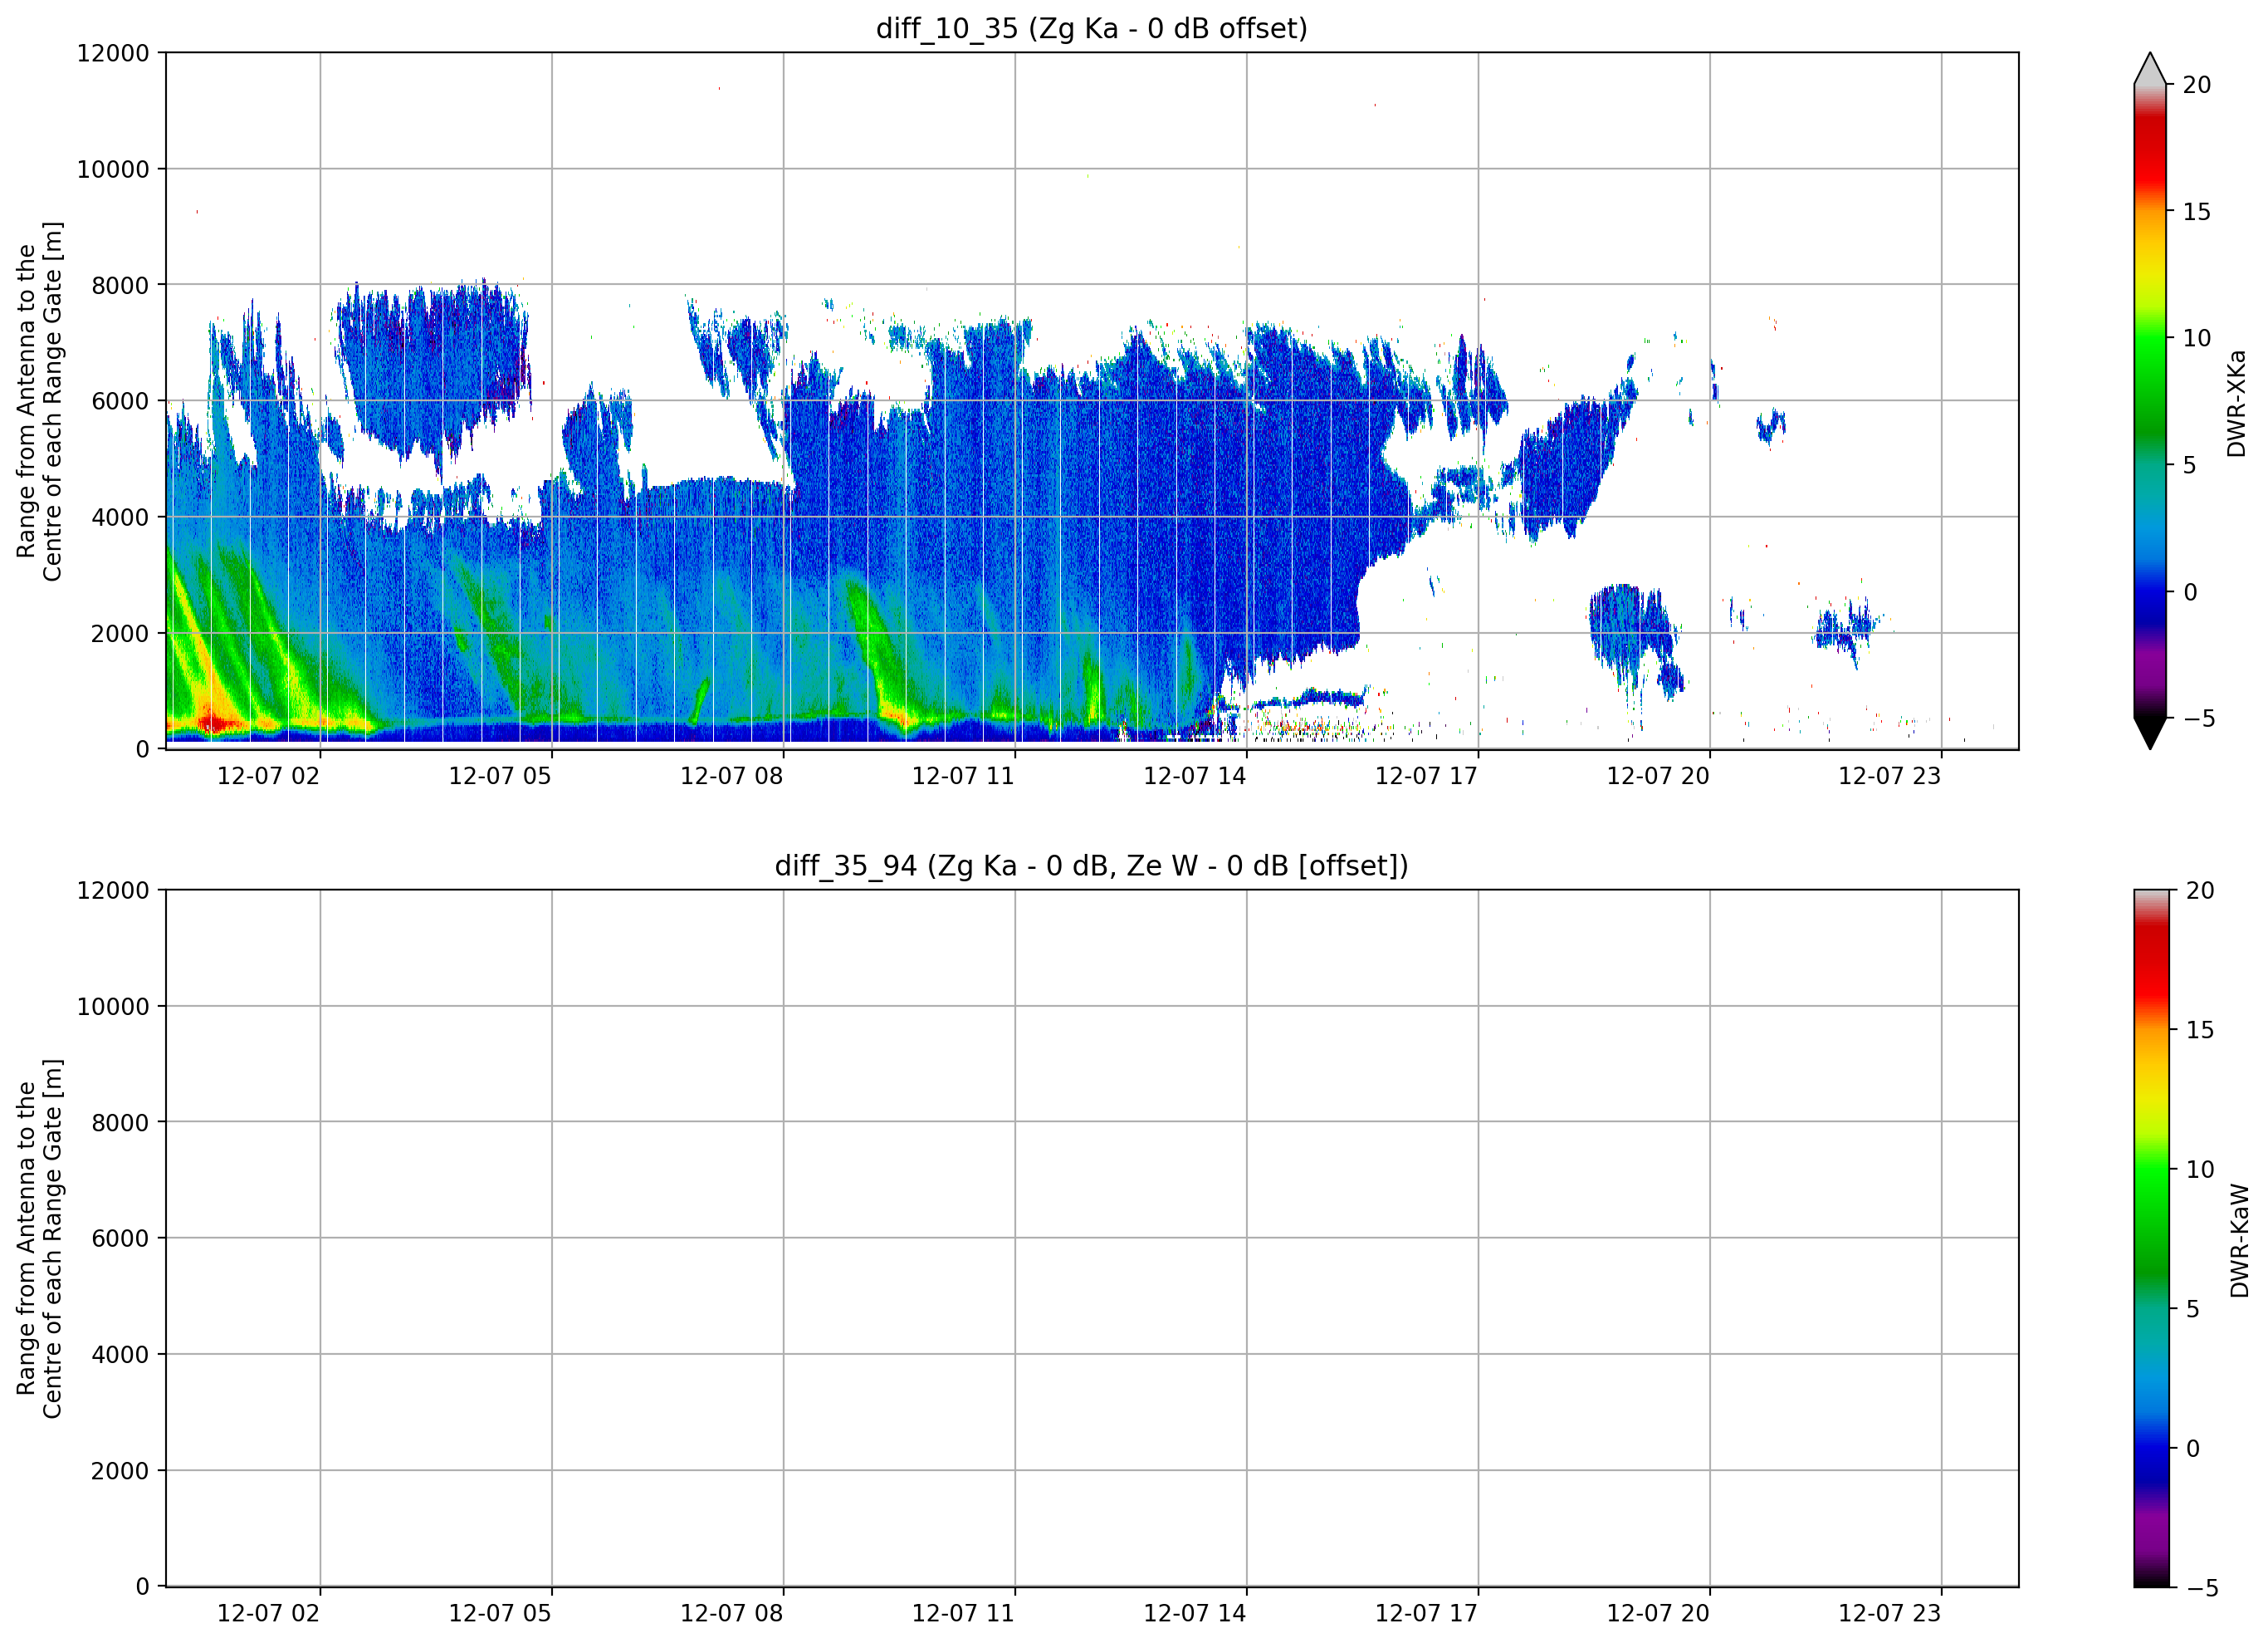This screenshot has width=2268, height=1643.
Task: Click the 12000 range tick on bottom plot
Action: (113, 890)
